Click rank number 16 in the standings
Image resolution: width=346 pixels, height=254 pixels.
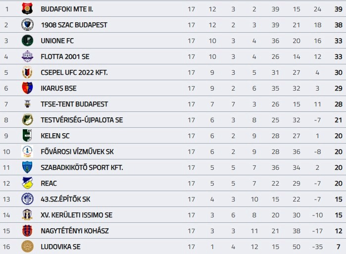6,247
